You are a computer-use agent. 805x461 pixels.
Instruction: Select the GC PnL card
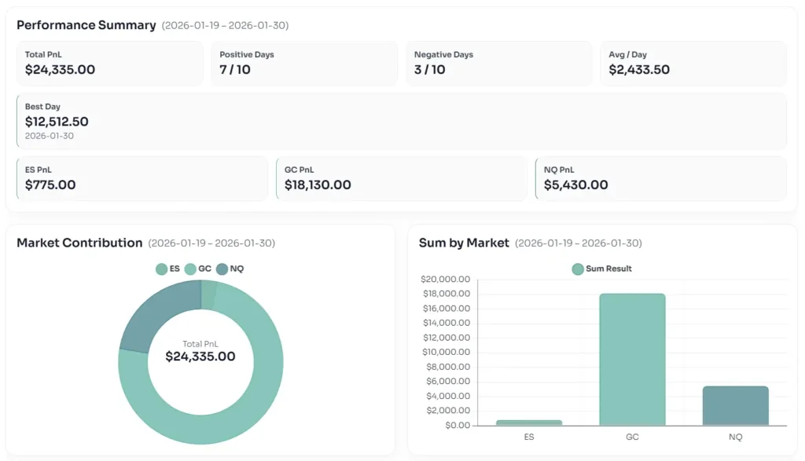401,178
